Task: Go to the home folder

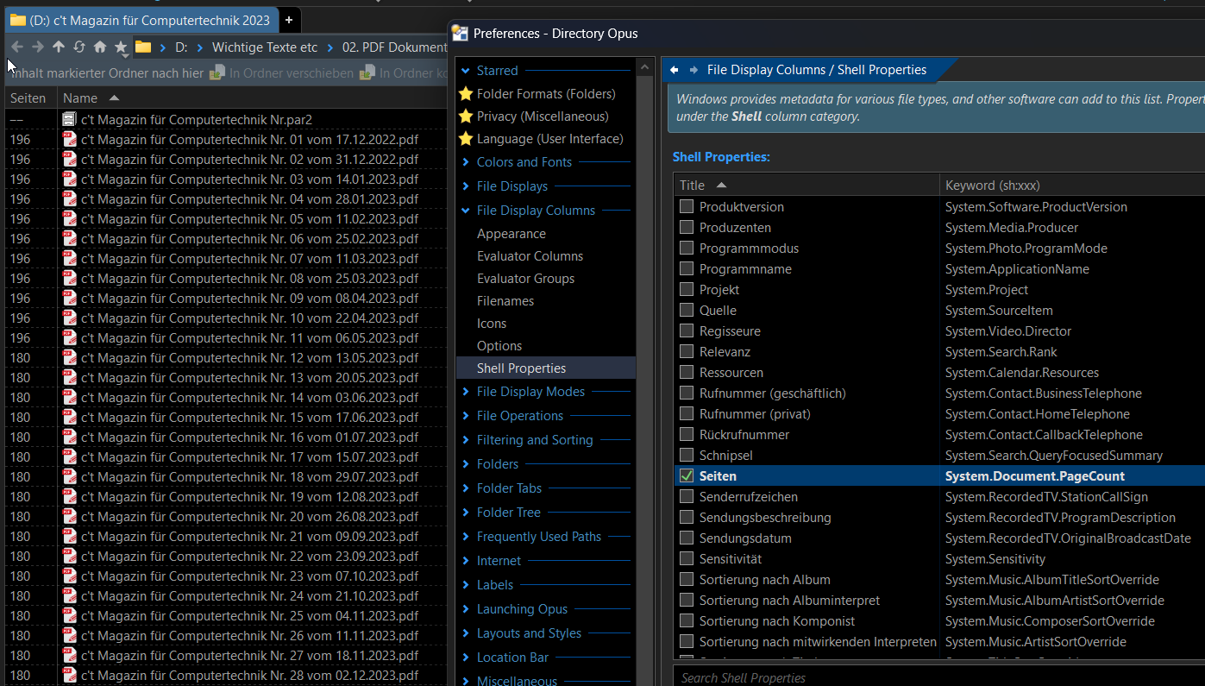Action: (100, 47)
